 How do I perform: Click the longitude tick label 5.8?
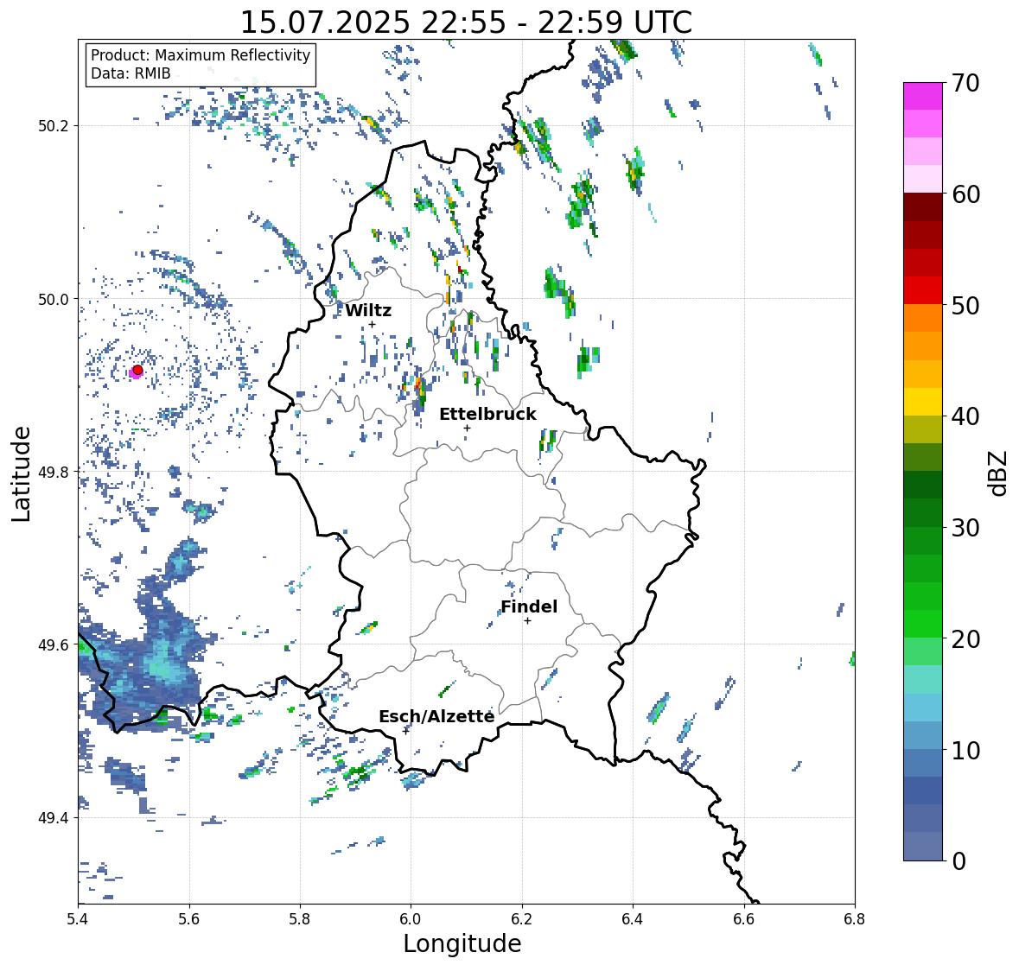[300, 918]
